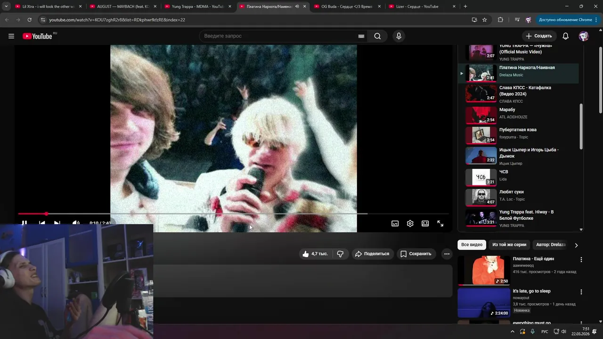Save video using Сохранить button

[416, 254]
